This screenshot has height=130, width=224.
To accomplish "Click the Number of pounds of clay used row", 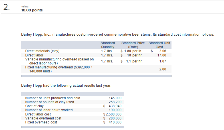I will (x=72, y=102).
